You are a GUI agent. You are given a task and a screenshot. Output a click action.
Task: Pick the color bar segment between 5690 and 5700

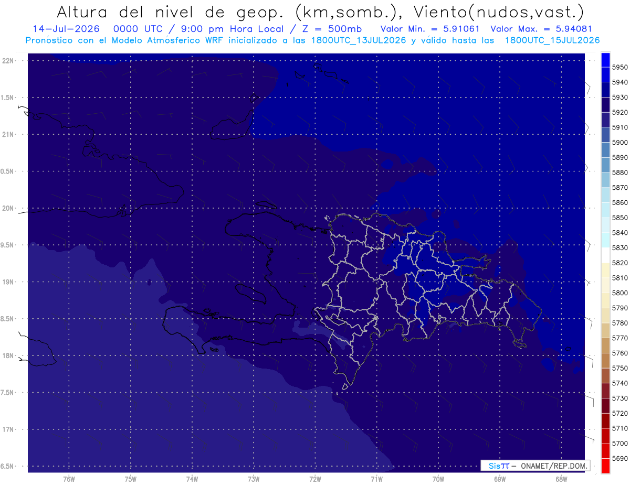605,451
